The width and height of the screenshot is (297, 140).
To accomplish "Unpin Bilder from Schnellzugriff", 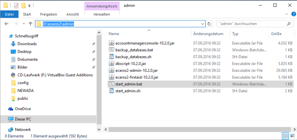I will click(94, 67).
